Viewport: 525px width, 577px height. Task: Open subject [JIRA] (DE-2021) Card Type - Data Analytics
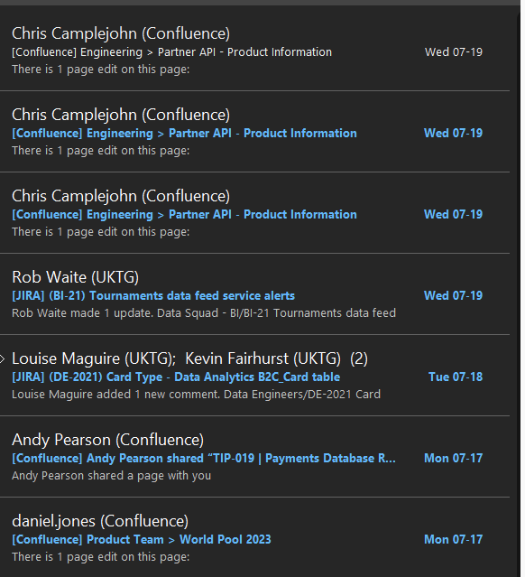point(176,377)
